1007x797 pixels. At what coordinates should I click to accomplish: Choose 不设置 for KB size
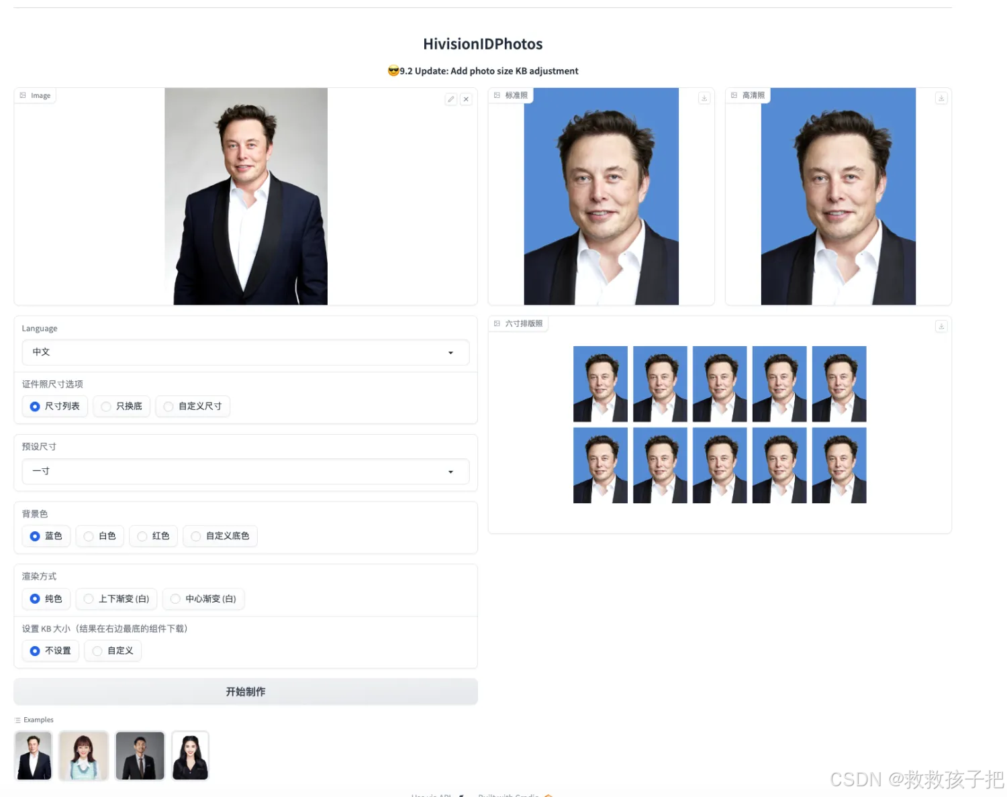[50, 651]
